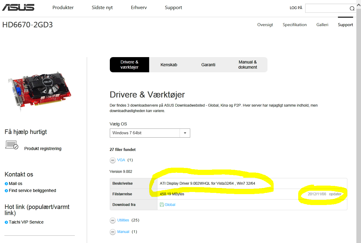
Task: Open the Sidste nyt menu
Action: coord(102,7)
